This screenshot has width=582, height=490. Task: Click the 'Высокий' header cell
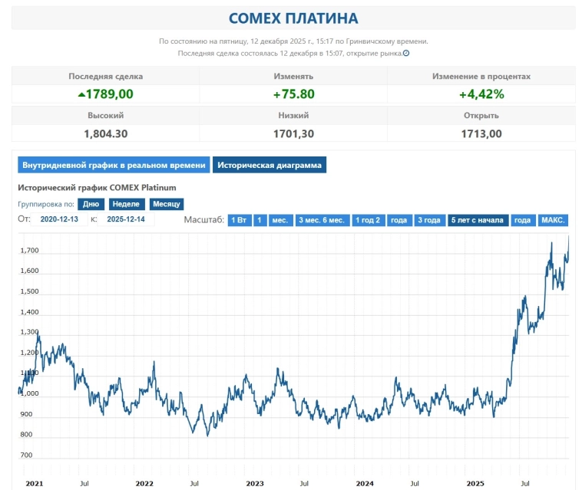point(106,115)
